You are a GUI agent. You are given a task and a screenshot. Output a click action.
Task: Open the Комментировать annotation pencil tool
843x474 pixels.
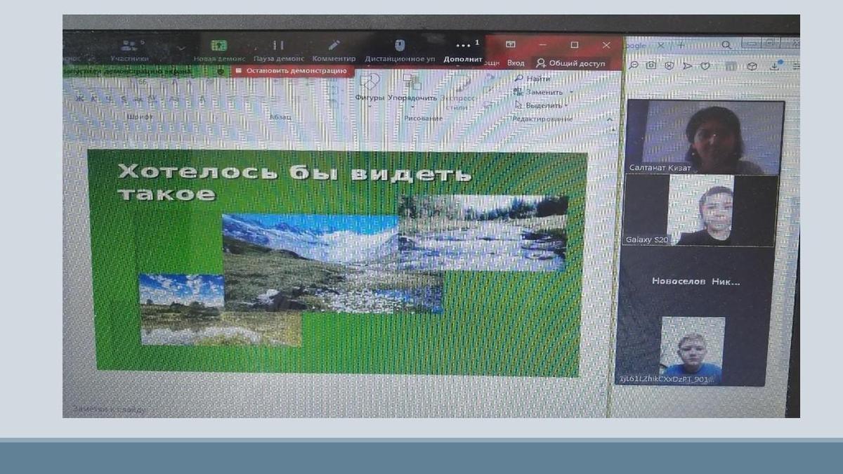tap(334, 49)
